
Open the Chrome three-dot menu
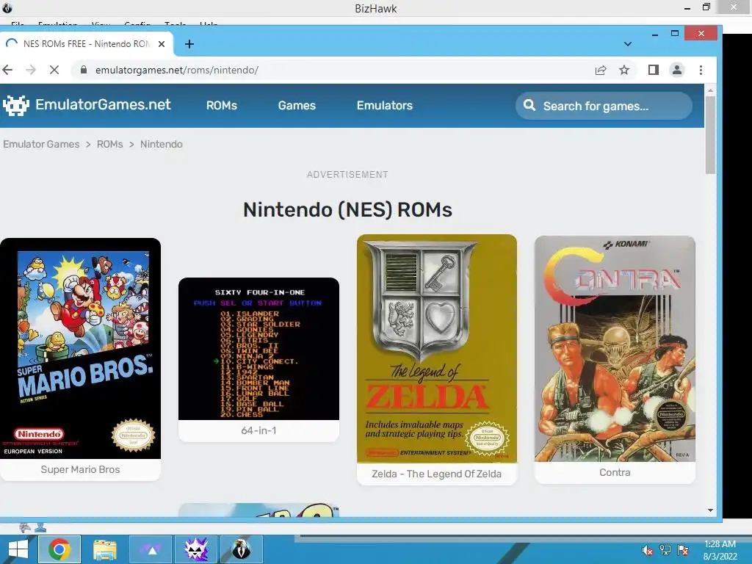[701, 70]
